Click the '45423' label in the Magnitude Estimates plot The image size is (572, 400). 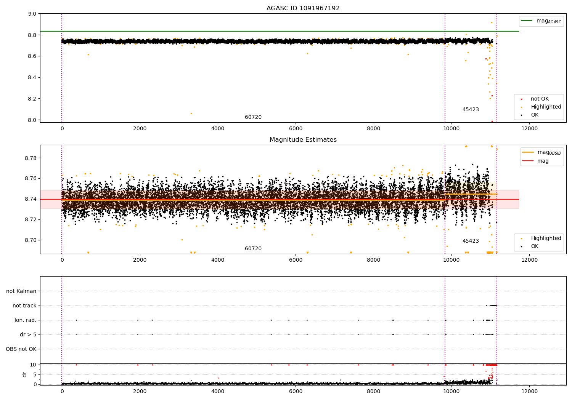click(471, 241)
